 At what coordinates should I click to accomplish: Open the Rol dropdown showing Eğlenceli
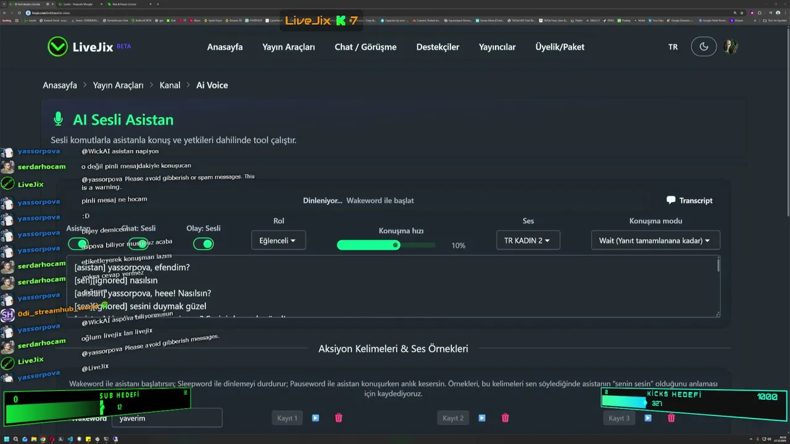pos(278,240)
